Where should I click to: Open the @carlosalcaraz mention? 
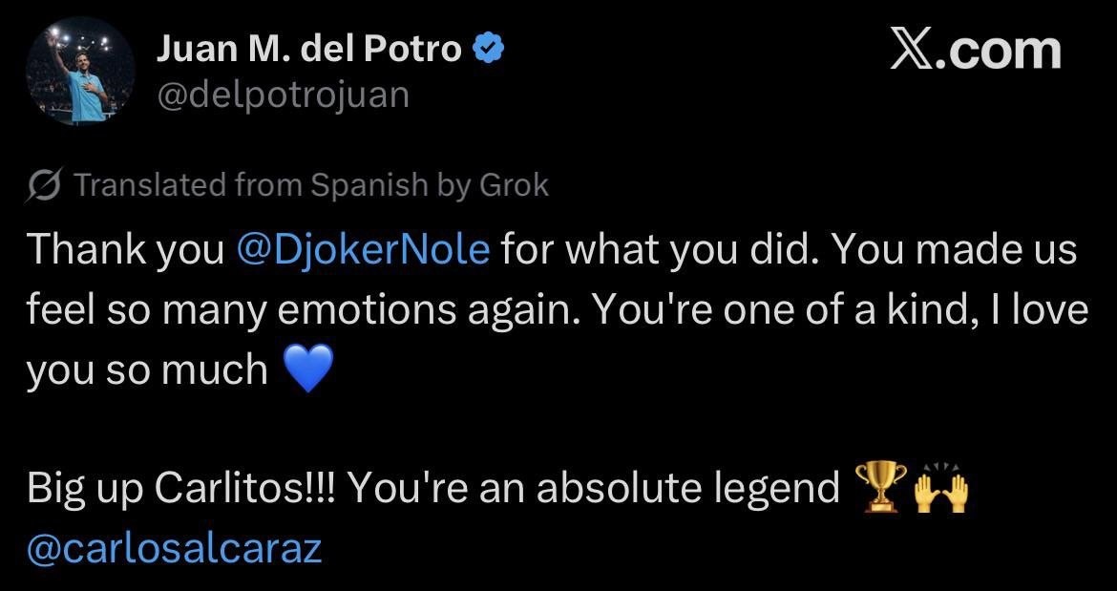click(x=175, y=550)
